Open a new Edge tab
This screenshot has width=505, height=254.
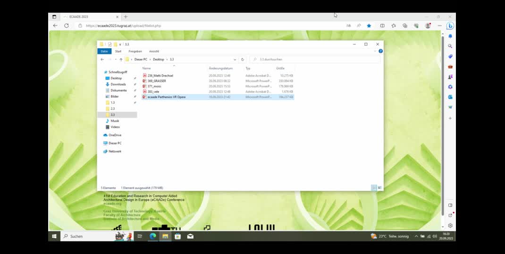coord(126,16)
